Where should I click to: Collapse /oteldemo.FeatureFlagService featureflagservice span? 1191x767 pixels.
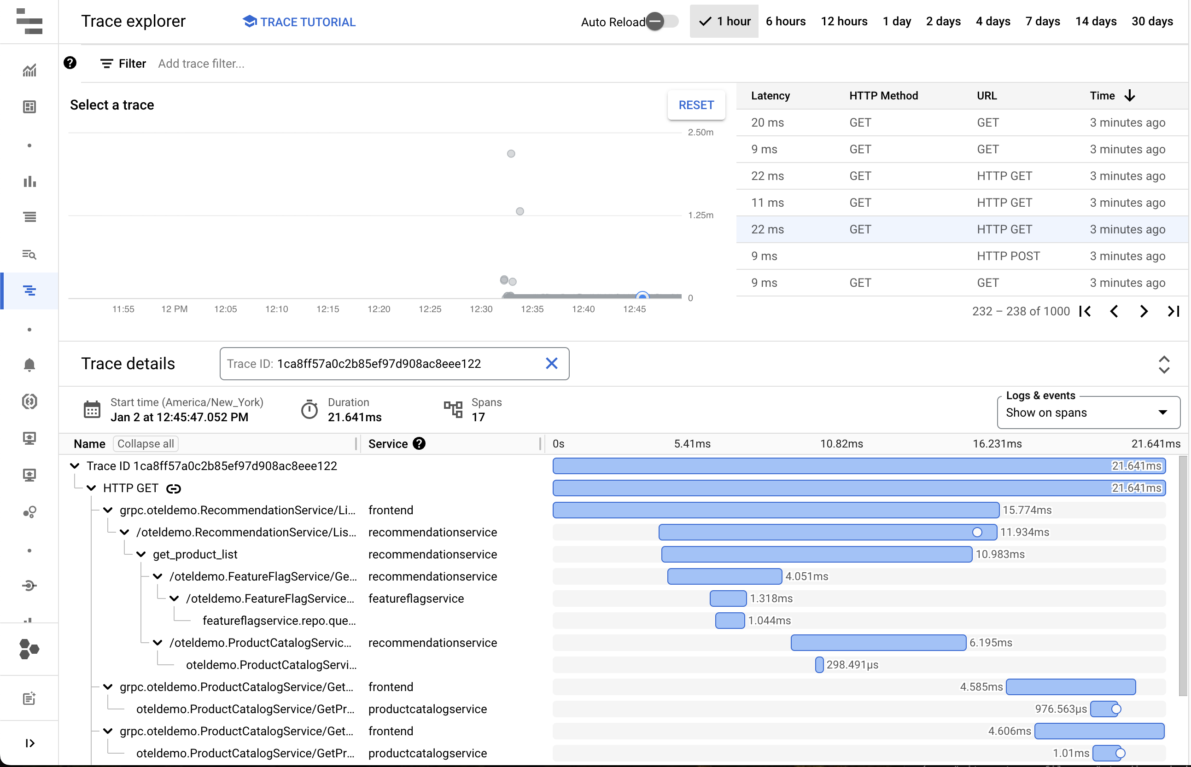pyautogui.click(x=174, y=598)
